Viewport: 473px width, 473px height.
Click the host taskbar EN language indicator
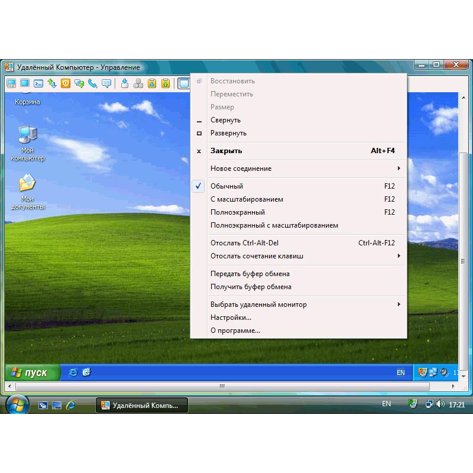(x=387, y=404)
